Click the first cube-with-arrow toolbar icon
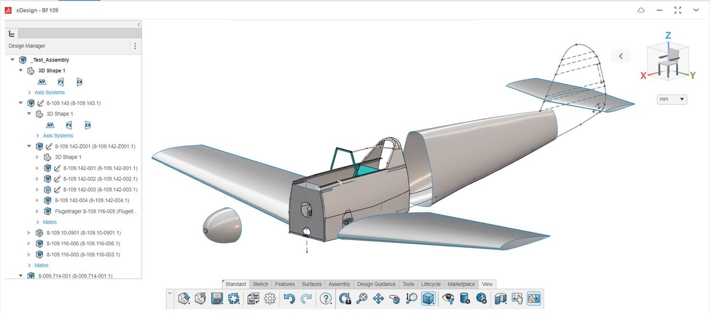This screenshot has width=710, height=314. [184, 299]
